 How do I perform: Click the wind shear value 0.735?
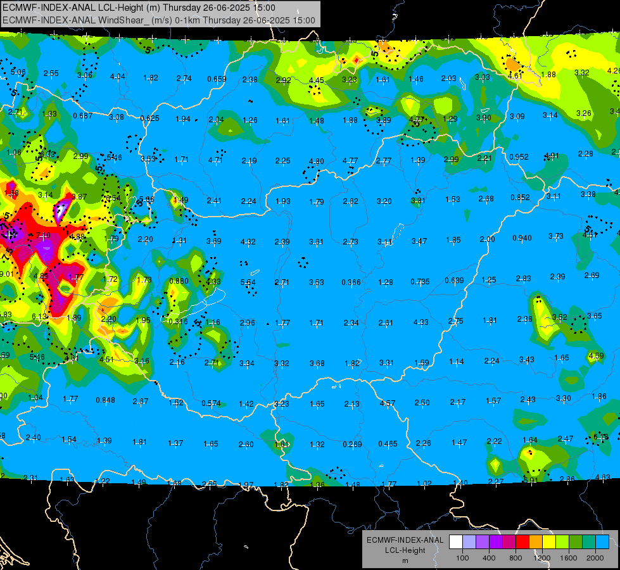tap(420, 281)
